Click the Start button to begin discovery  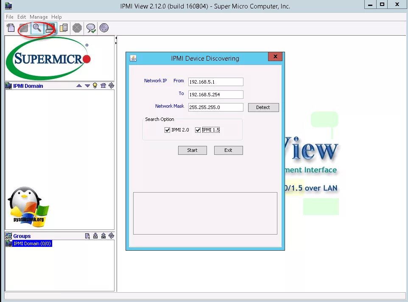[192, 150]
